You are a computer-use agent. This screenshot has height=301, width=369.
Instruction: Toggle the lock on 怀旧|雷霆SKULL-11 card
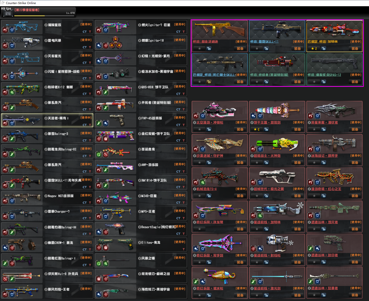click(x=266, y=49)
